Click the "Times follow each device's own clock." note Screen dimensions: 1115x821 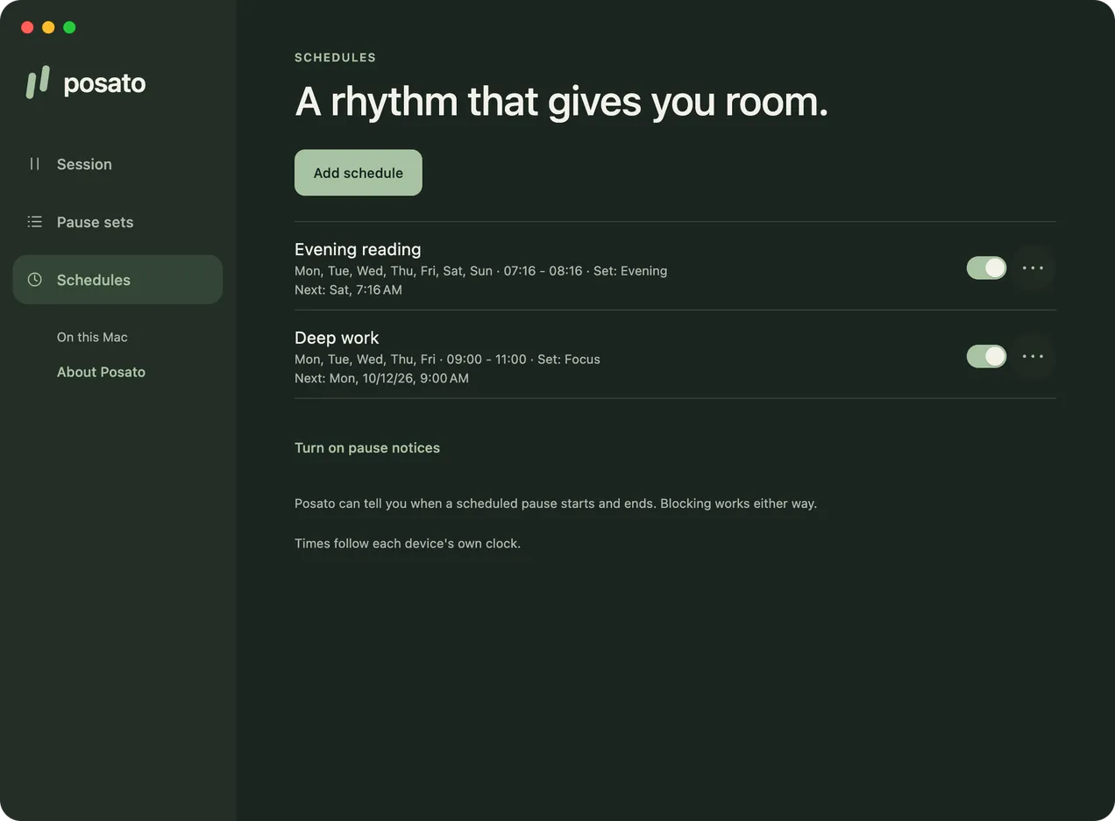(408, 544)
